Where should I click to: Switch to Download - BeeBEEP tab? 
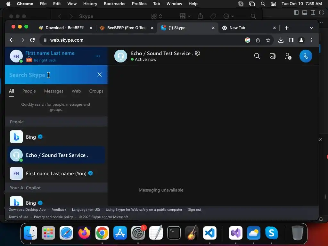[65, 28]
